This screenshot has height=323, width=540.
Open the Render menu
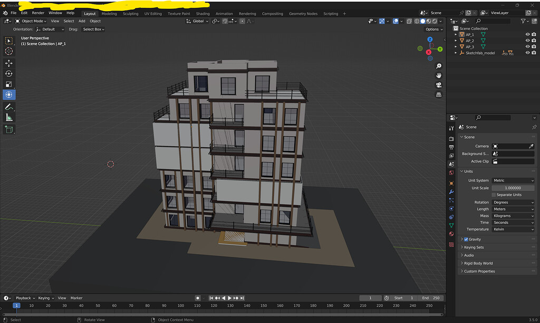pyautogui.click(x=38, y=13)
